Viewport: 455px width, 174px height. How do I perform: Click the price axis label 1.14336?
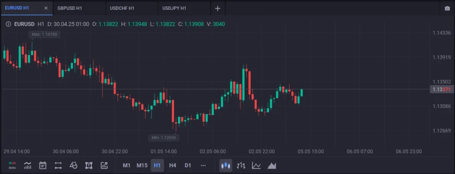coord(442,33)
